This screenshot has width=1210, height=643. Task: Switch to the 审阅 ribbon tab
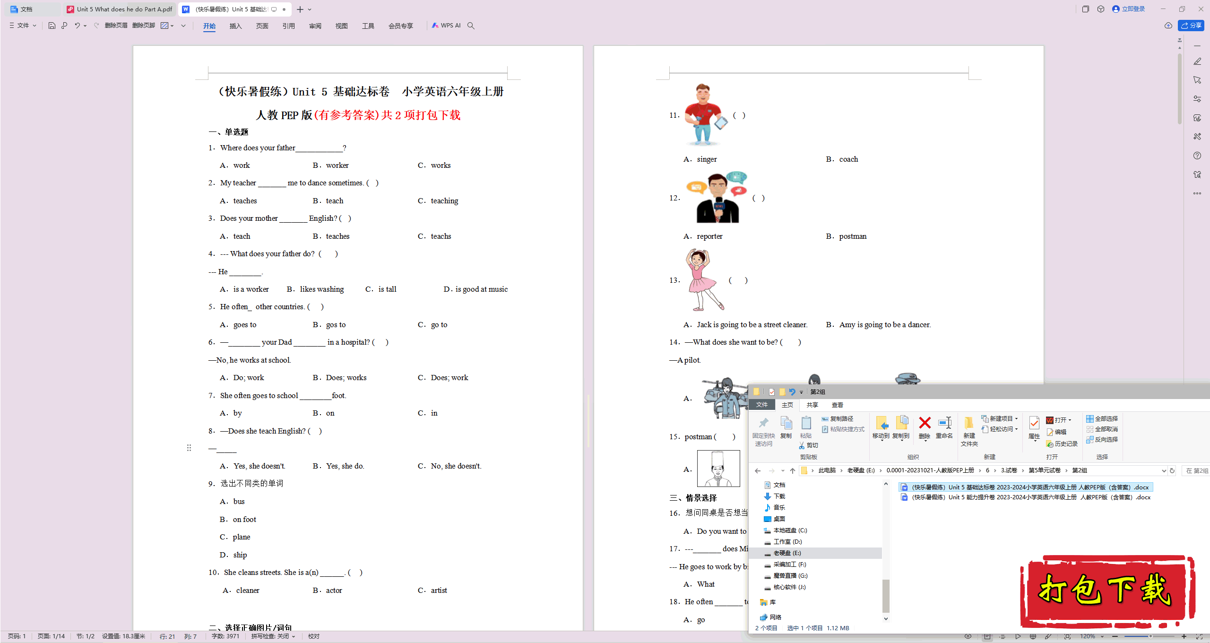point(315,26)
